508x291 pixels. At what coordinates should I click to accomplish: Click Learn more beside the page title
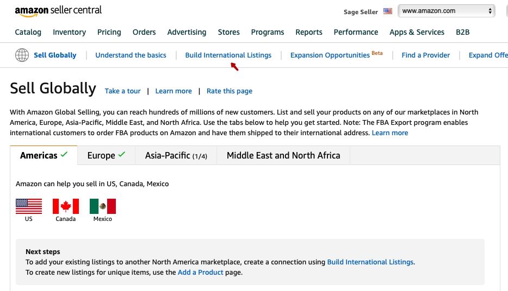coord(174,91)
